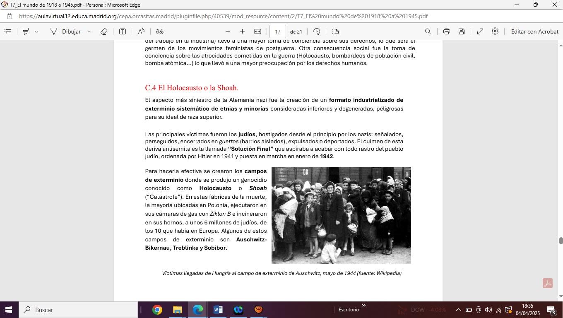Click the scrollbar up arrow
Viewport: 563px width, 318px height.
[x=561, y=45]
